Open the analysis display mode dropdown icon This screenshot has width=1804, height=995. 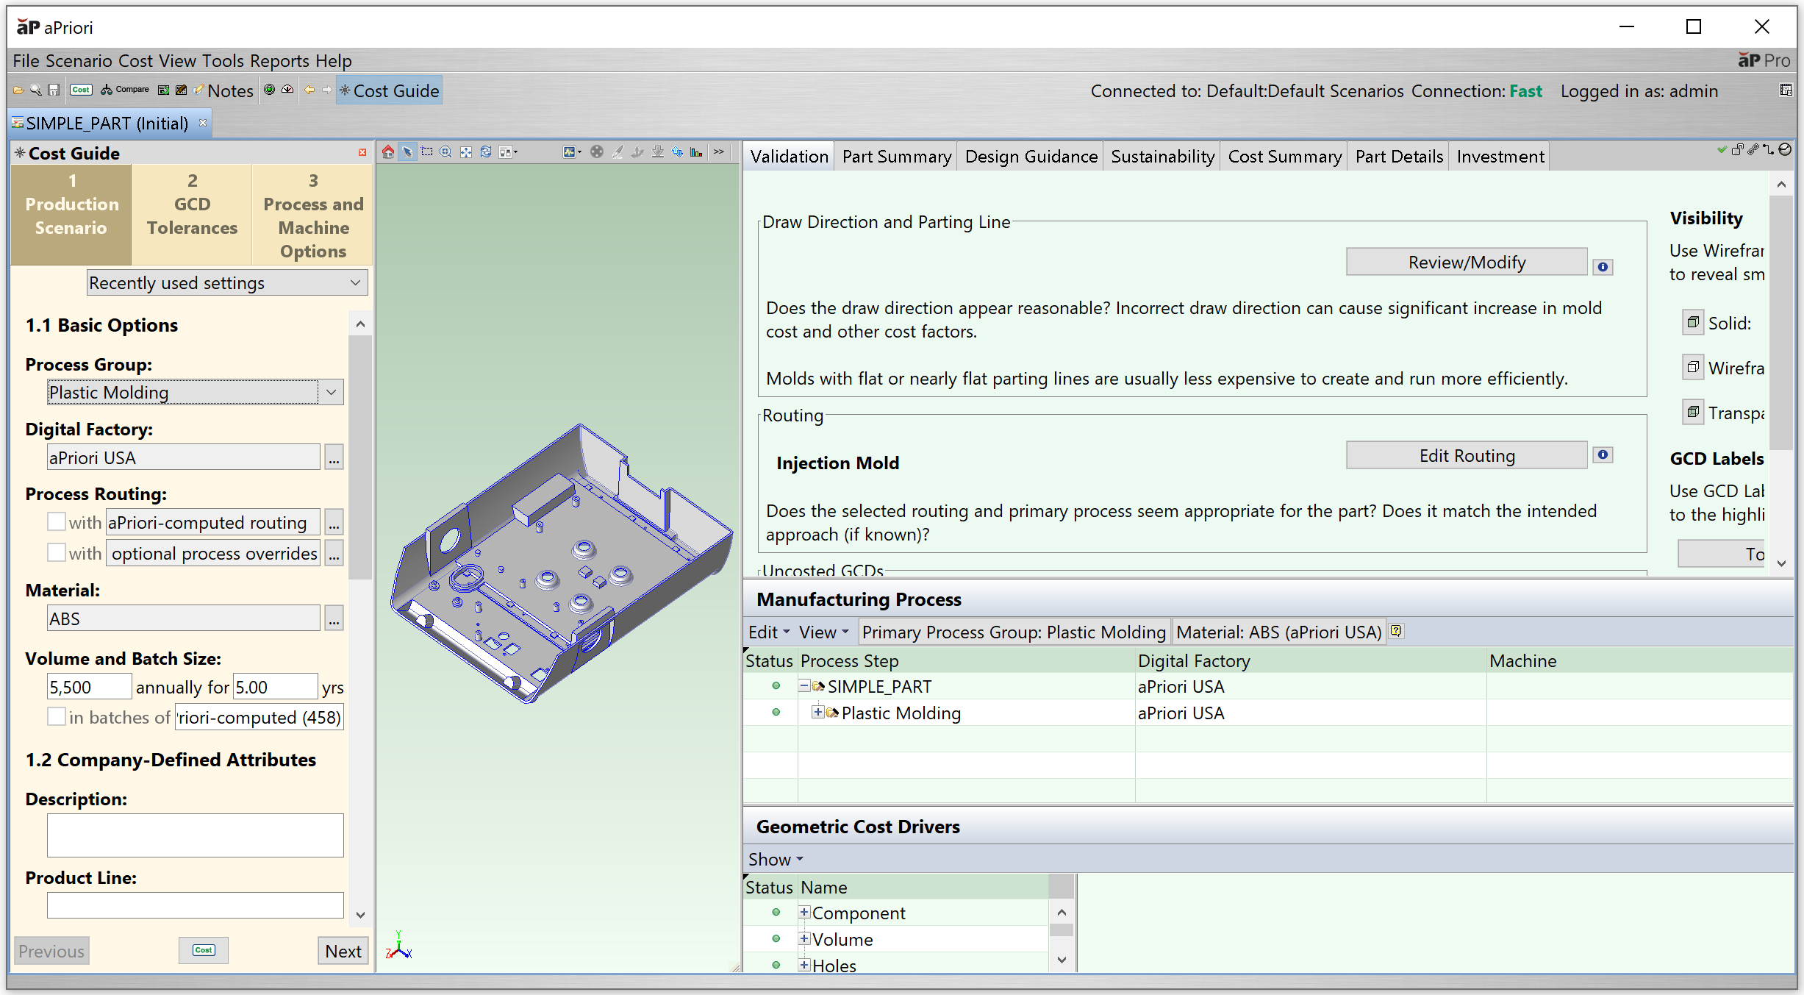point(572,152)
